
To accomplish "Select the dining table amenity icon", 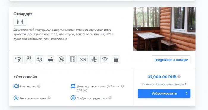I will tap(83, 59).
